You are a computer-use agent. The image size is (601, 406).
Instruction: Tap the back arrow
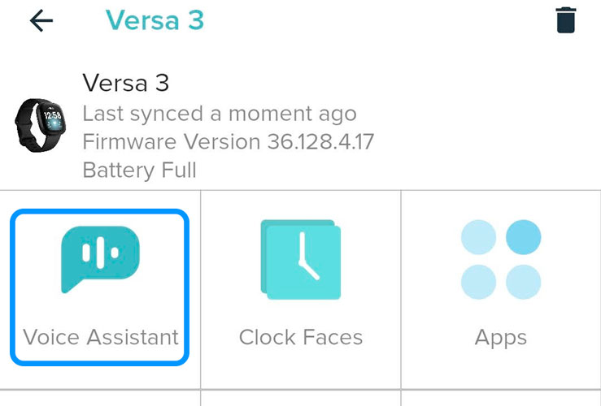41,21
